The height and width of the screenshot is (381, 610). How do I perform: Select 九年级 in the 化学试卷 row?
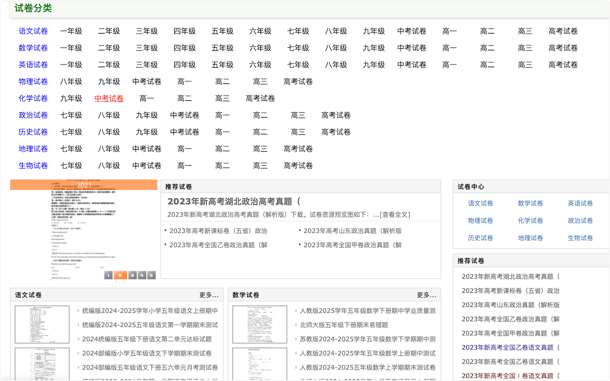click(x=71, y=98)
